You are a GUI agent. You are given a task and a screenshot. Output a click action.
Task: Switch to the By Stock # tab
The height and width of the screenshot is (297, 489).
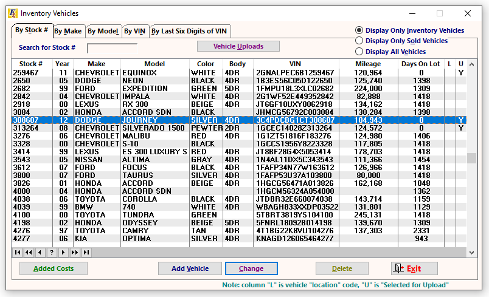pos(32,30)
